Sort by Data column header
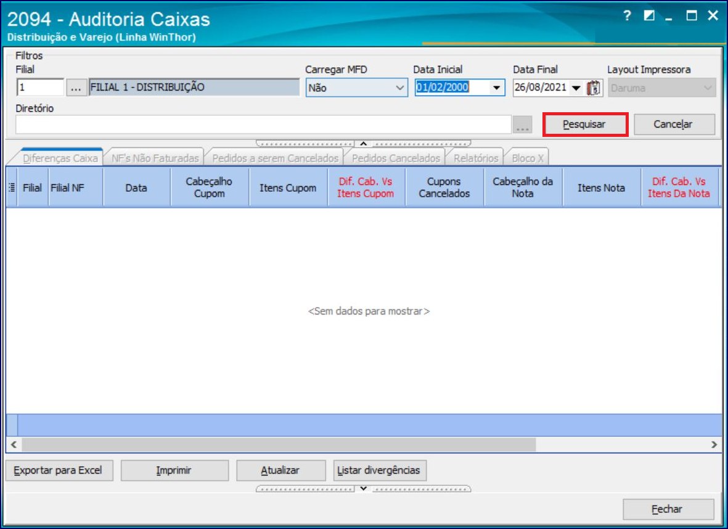 [136, 187]
